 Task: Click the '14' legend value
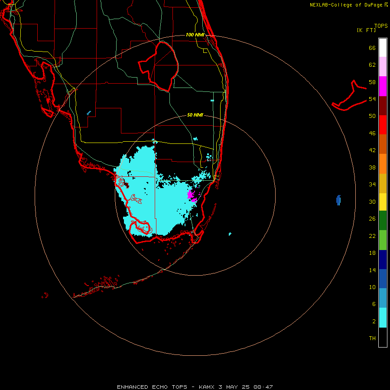pyautogui.click(x=372, y=270)
